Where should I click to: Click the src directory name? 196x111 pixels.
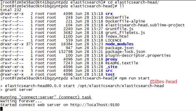109,71
